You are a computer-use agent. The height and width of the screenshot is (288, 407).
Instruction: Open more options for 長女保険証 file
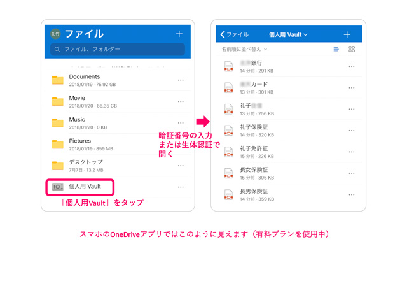352,173
